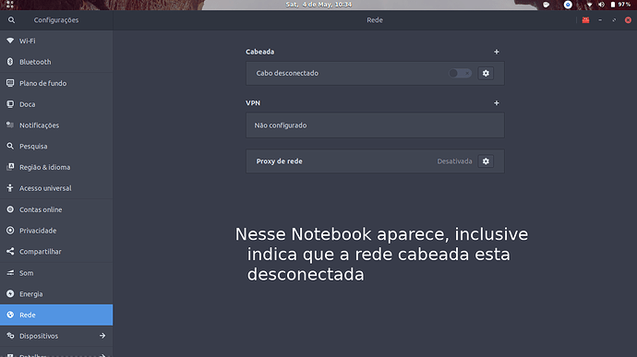The width and height of the screenshot is (637, 357).
Task: Click the VPN section heading
Action: coord(253,102)
